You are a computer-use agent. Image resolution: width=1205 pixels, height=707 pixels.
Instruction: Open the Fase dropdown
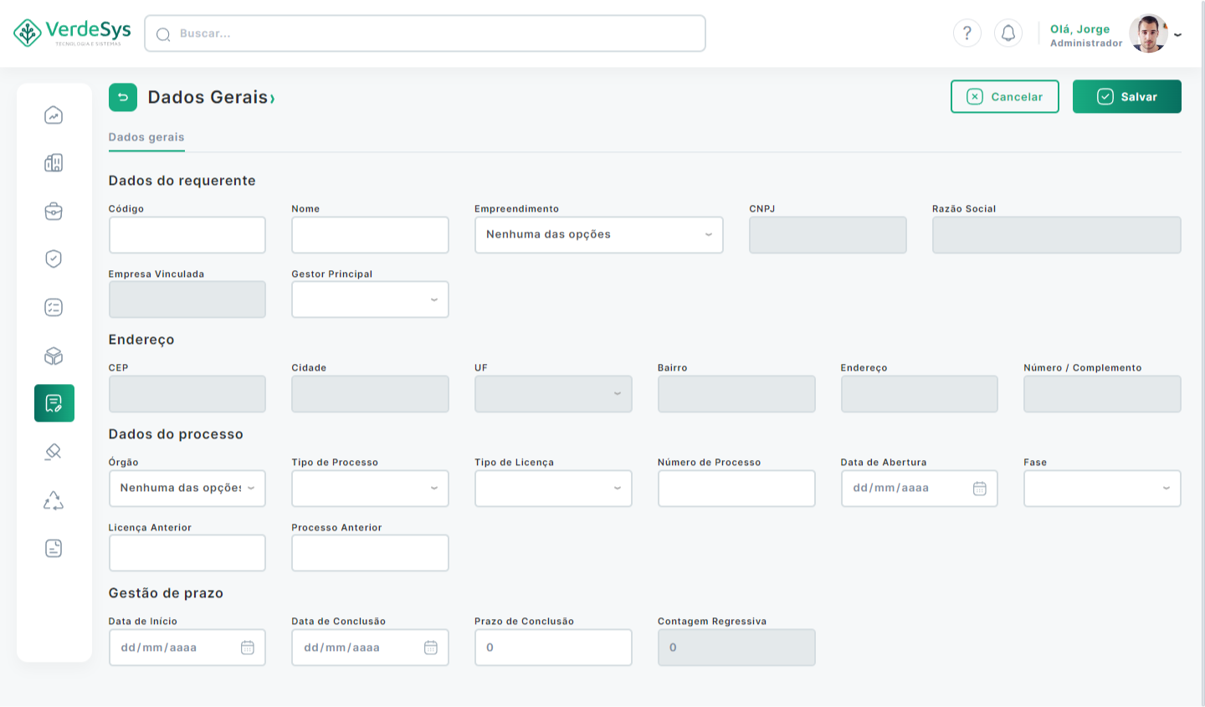coord(1101,489)
